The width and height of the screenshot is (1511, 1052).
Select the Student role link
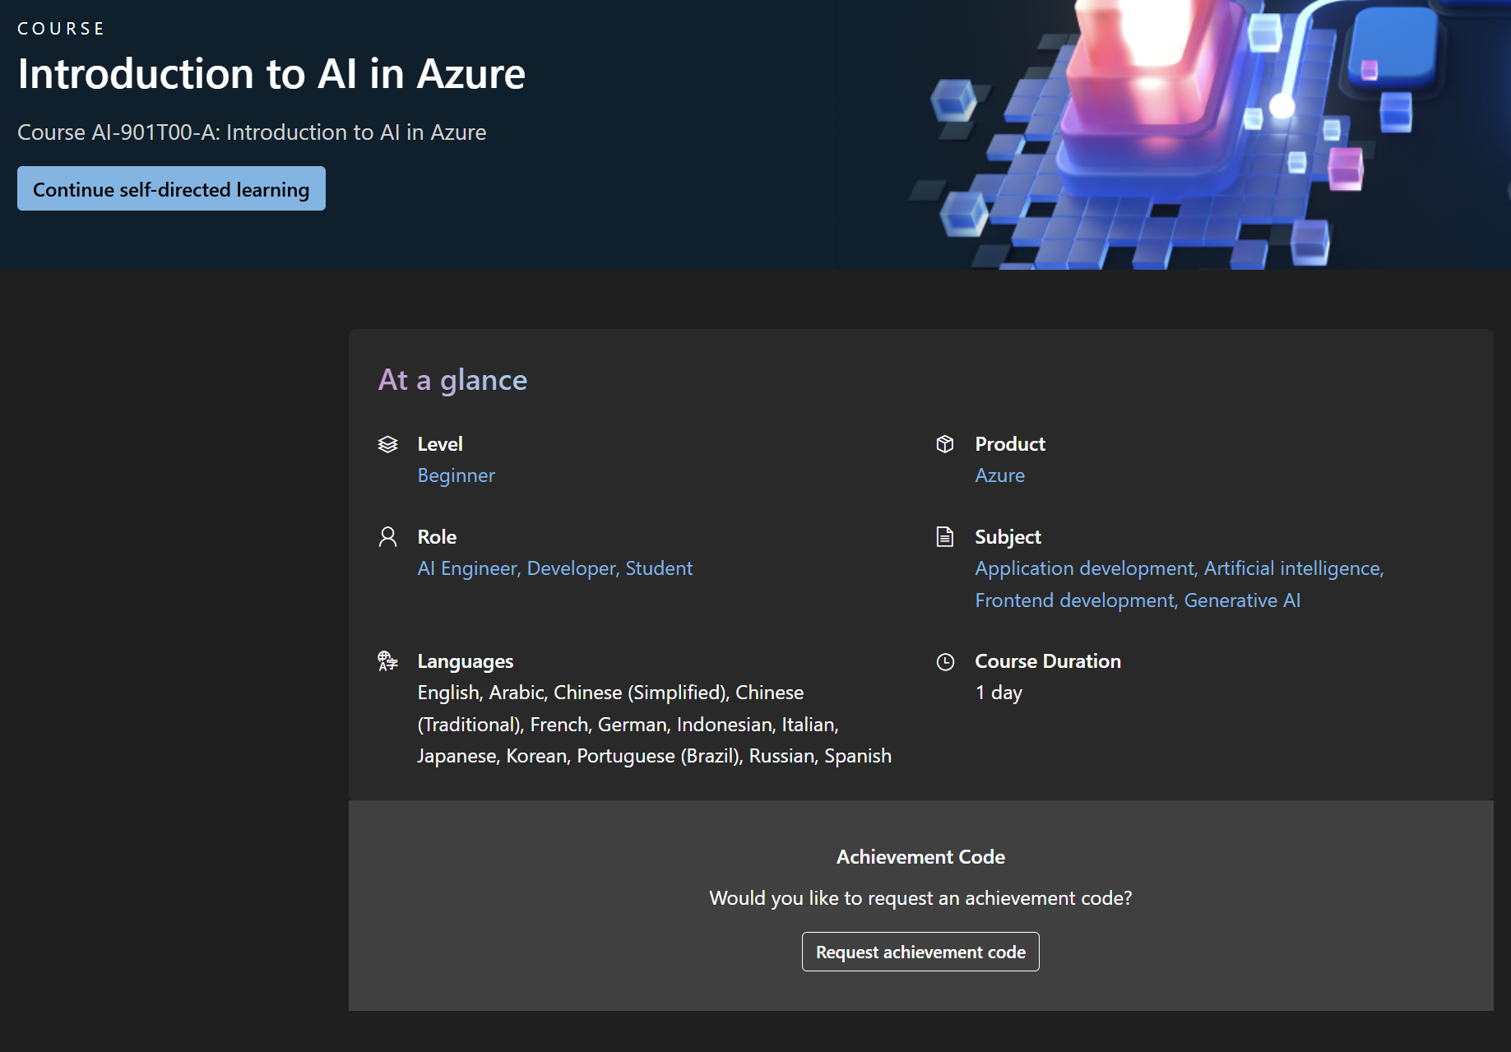(x=659, y=568)
